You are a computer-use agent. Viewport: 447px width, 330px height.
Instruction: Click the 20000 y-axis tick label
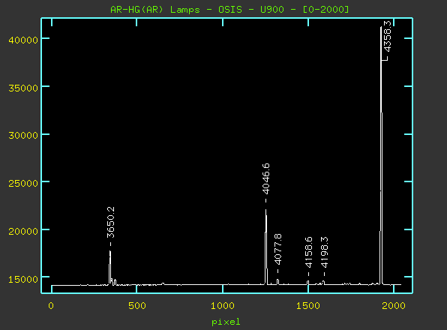23,231
